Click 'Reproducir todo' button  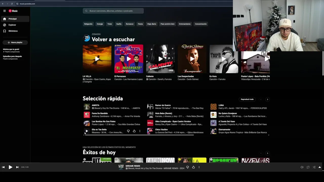[247, 99]
